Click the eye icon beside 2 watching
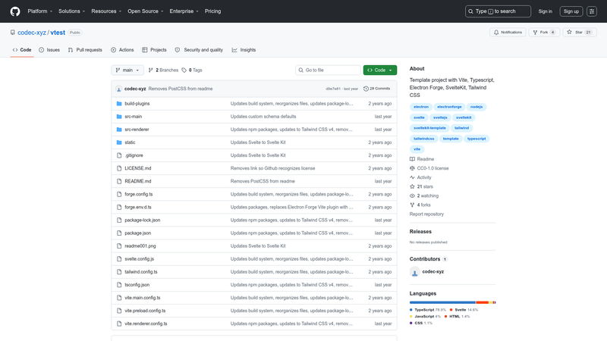607x341 pixels. click(x=412, y=196)
